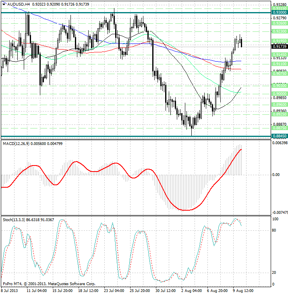Click the Stoch(13,3,3) indicator label
The width and height of the screenshot is (288, 294).
16,219
